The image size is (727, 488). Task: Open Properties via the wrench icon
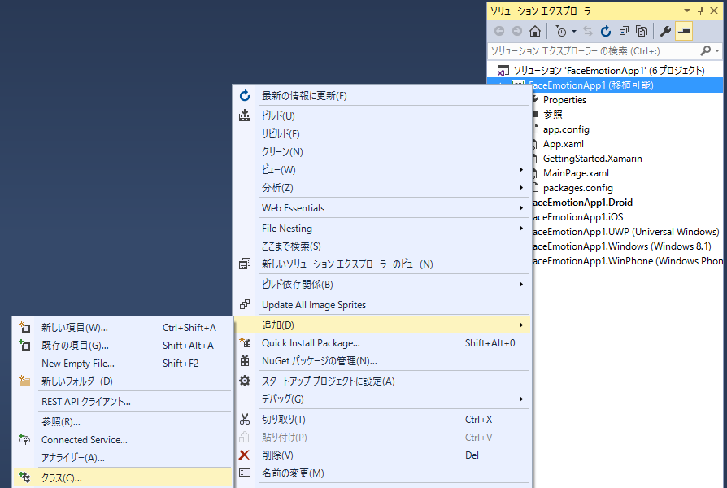[x=665, y=31]
